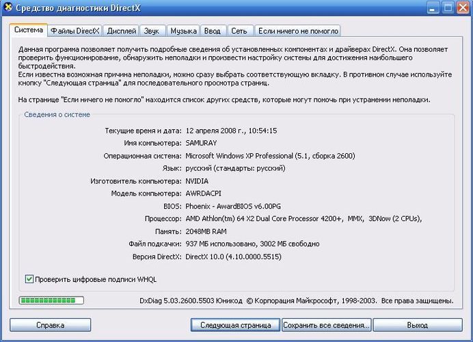Click the manufacturer value NVIDIA
This screenshot has height=342, width=473.
(197, 181)
